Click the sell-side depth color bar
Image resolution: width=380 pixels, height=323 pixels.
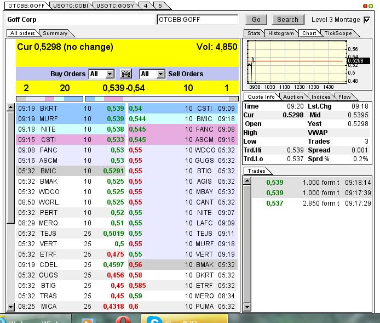[x=162, y=99]
